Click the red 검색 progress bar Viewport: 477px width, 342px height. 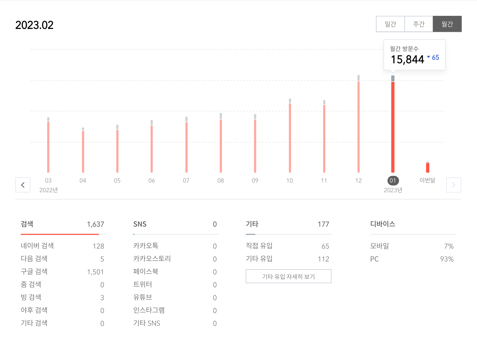(x=60, y=234)
